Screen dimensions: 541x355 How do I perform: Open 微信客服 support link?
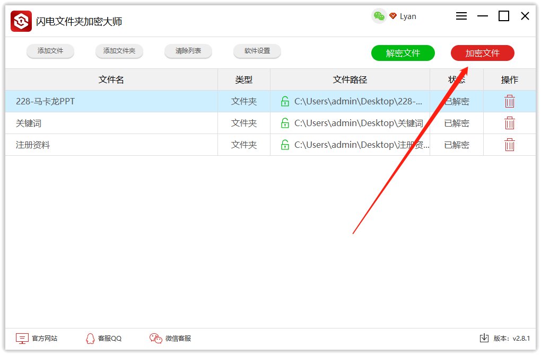coord(170,338)
